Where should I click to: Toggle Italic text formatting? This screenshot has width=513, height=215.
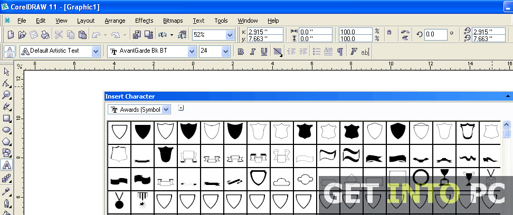coord(253,52)
